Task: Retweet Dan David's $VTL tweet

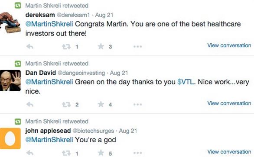Action: [x=66, y=105]
